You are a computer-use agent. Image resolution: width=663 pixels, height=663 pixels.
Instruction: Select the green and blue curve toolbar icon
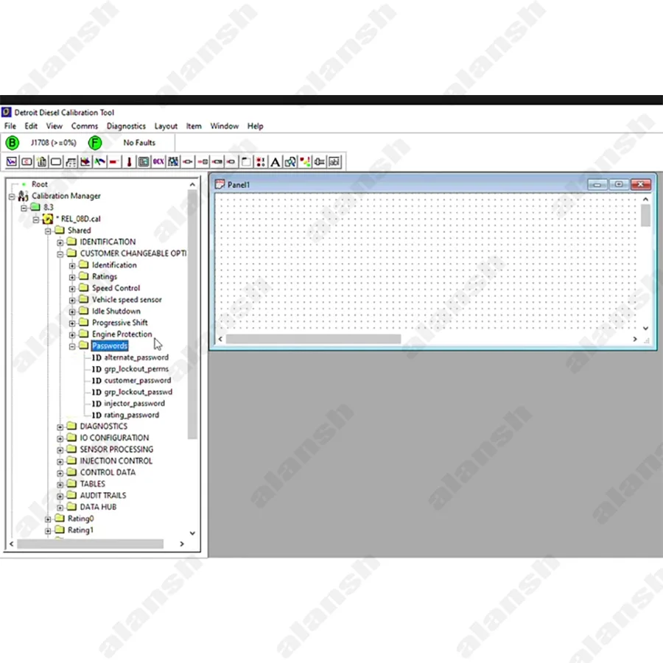[x=99, y=162]
